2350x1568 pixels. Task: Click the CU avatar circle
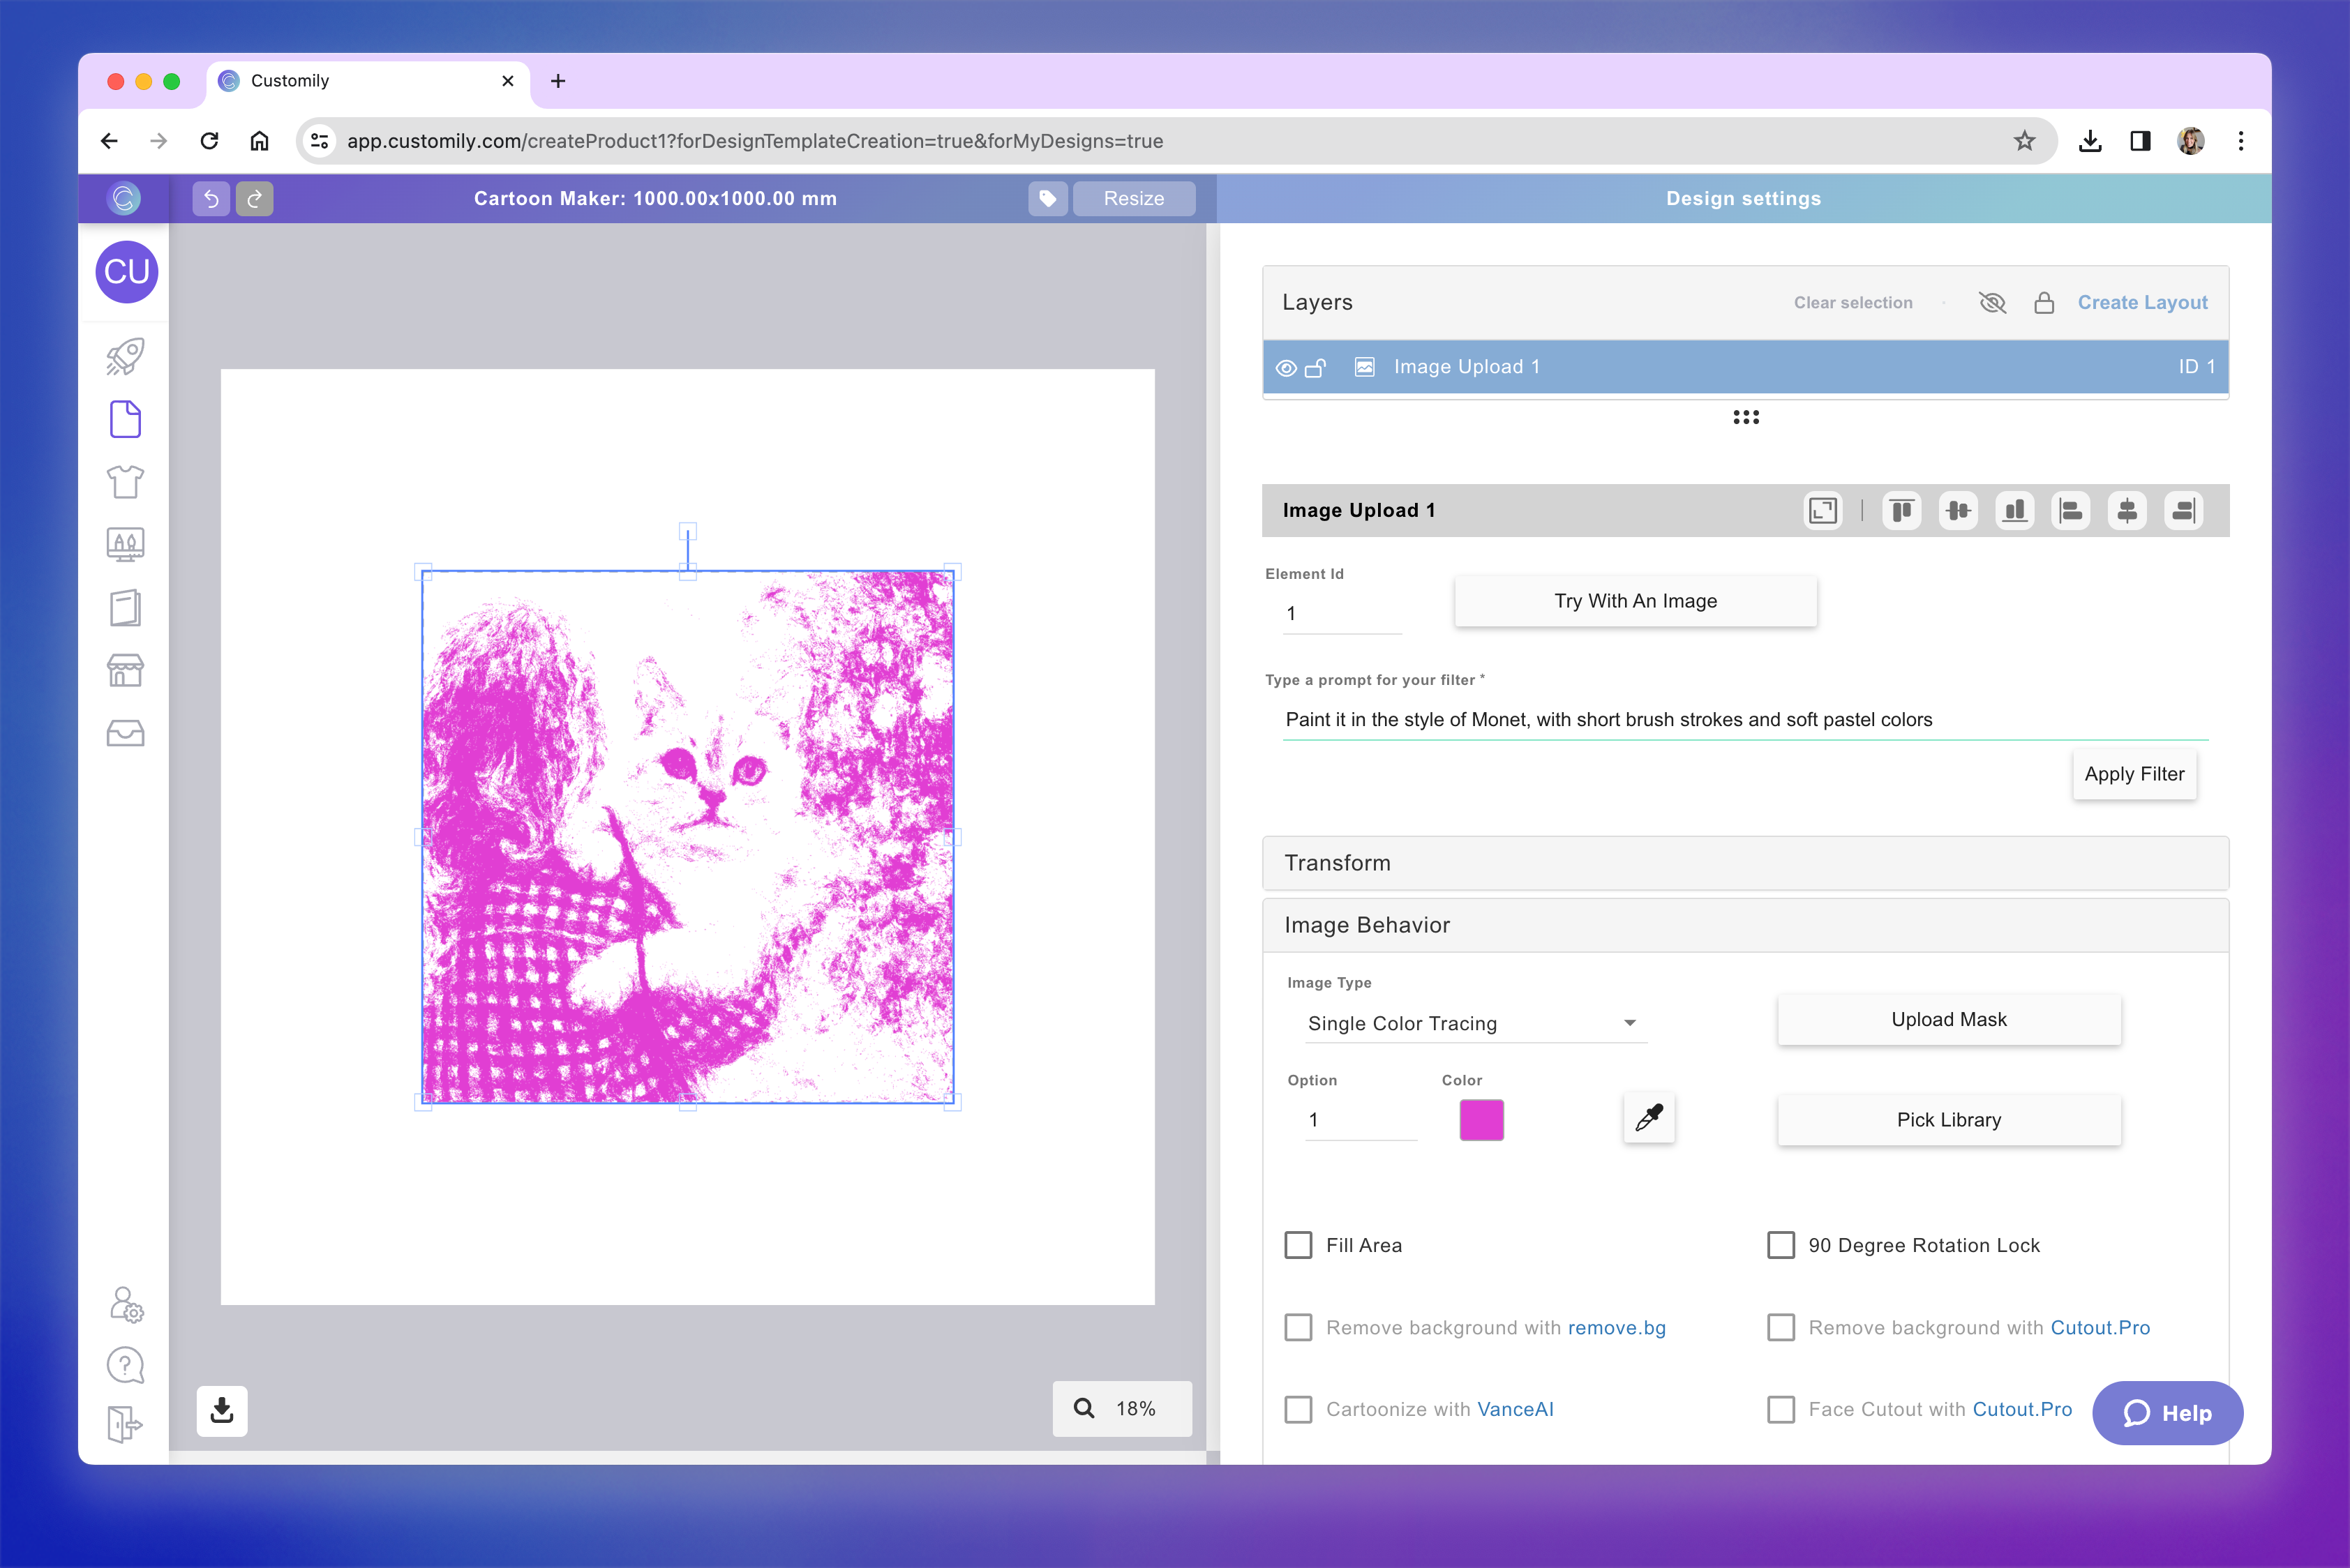[127, 272]
